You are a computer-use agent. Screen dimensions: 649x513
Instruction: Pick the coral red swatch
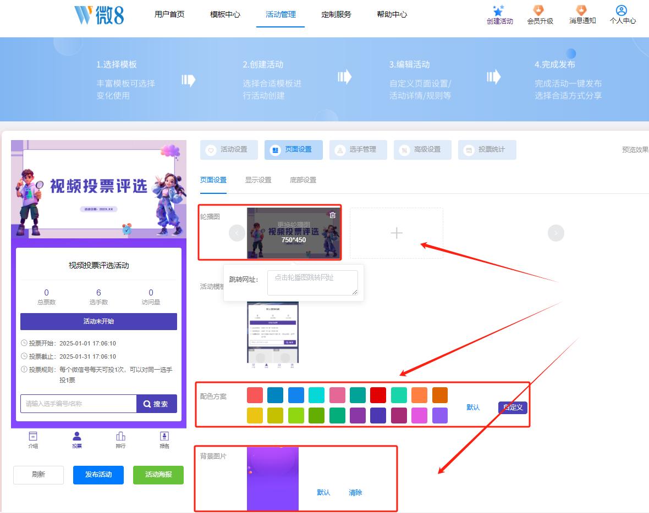(255, 395)
